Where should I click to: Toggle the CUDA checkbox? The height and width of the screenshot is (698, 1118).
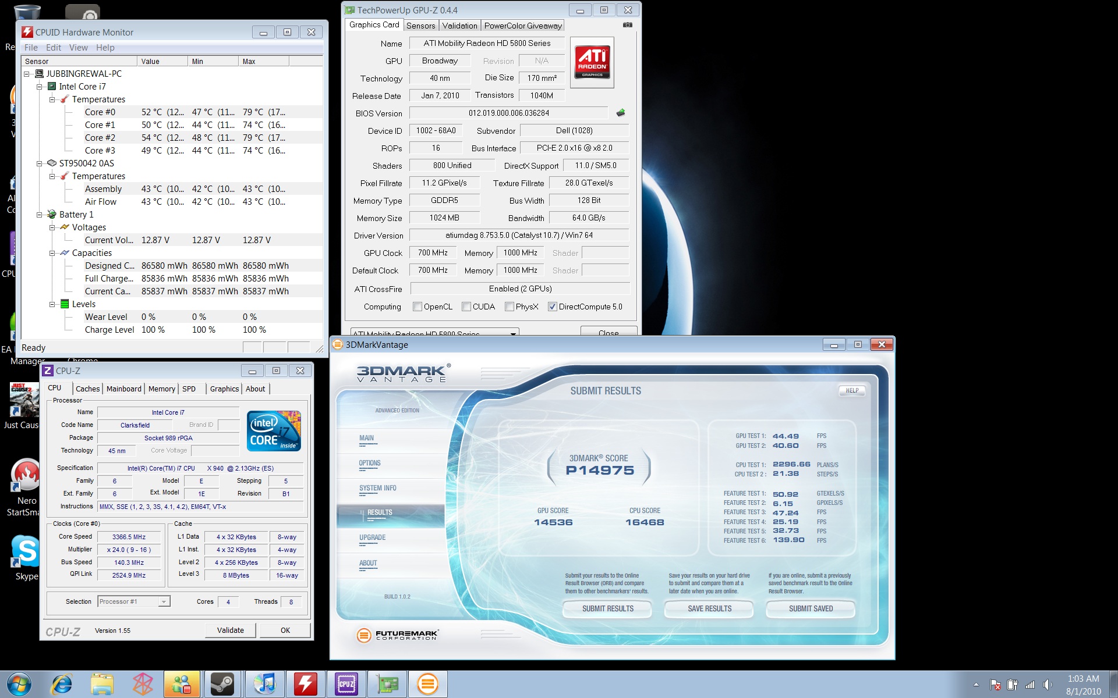point(466,307)
